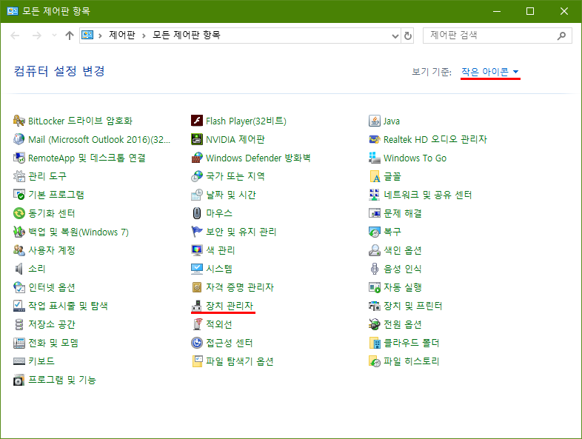Click the Control Panel icon in address bar

point(87,36)
